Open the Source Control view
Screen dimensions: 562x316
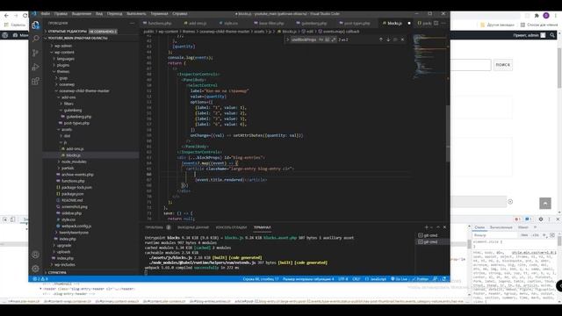(35, 53)
